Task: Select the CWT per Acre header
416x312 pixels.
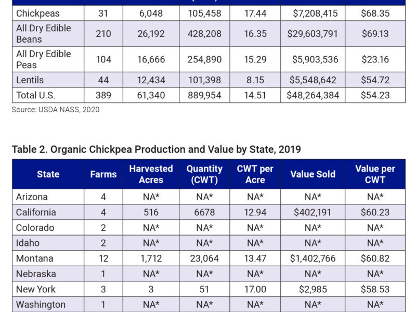Action: coord(255,174)
